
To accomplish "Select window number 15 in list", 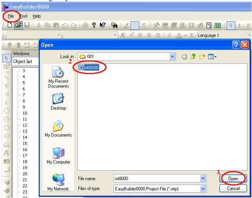I will point(25,144).
